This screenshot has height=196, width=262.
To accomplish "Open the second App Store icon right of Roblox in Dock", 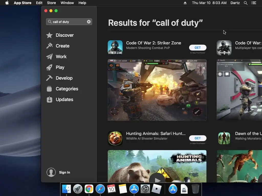I will 173,189.
